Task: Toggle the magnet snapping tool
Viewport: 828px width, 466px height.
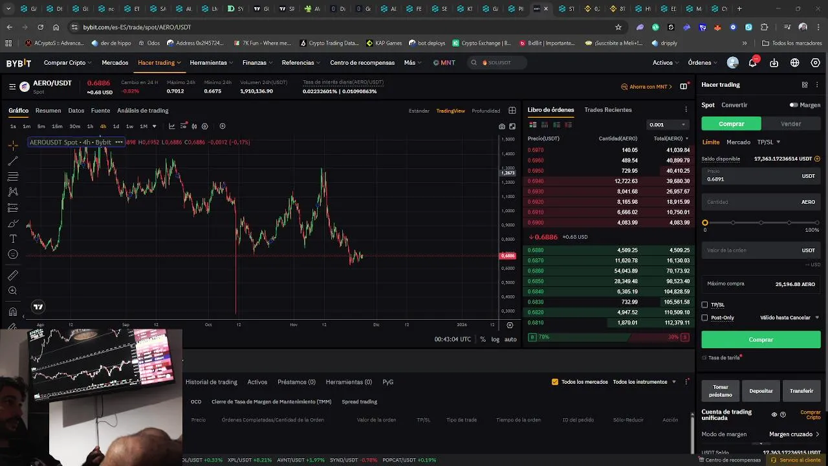Action: [13, 312]
